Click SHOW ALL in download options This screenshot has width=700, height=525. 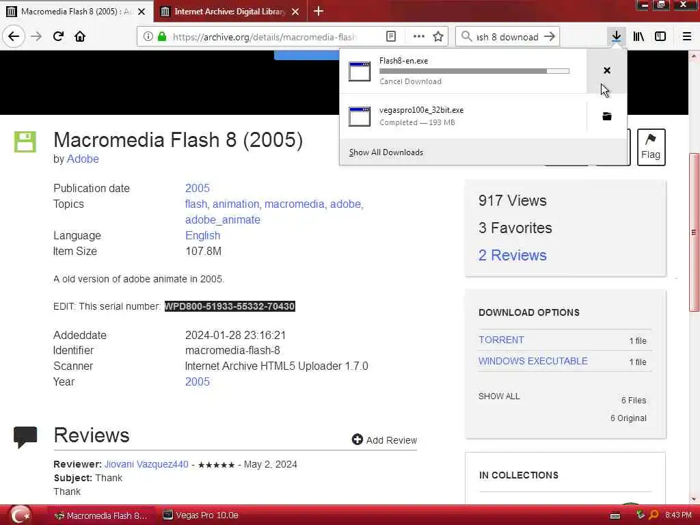[499, 396]
